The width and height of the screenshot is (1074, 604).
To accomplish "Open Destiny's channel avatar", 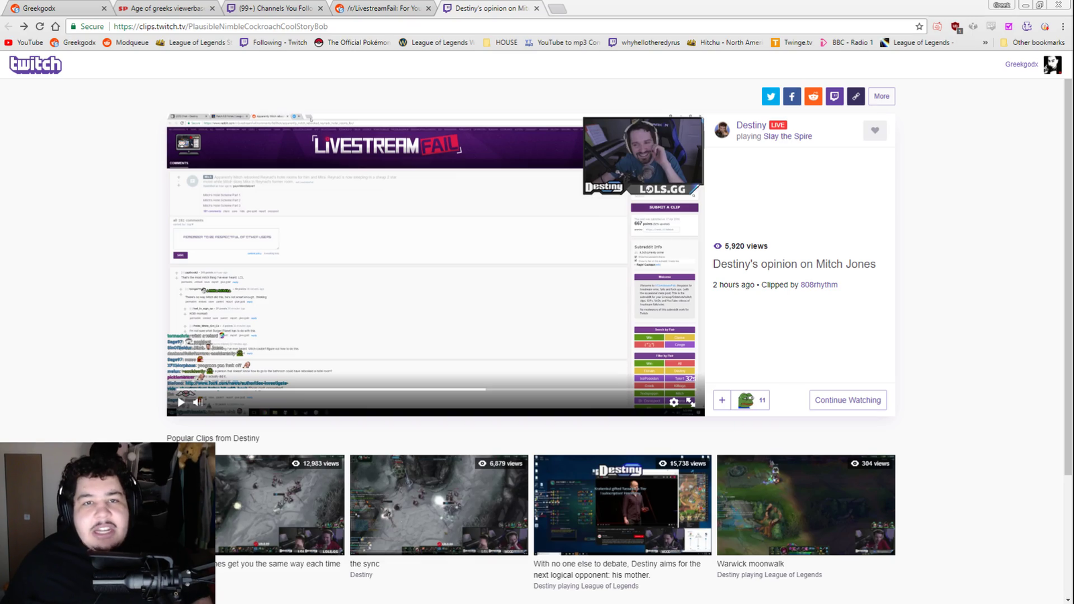I will tap(722, 130).
